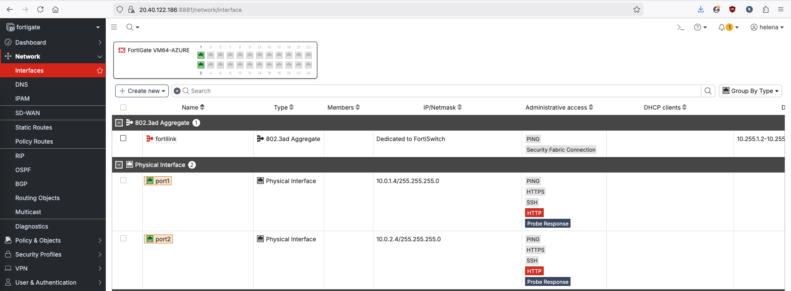Open Static Routes in sidebar

tap(34, 127)
